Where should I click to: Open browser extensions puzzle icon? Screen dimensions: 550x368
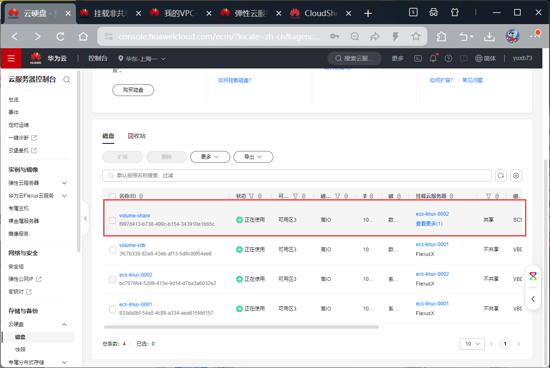[441, 36]
